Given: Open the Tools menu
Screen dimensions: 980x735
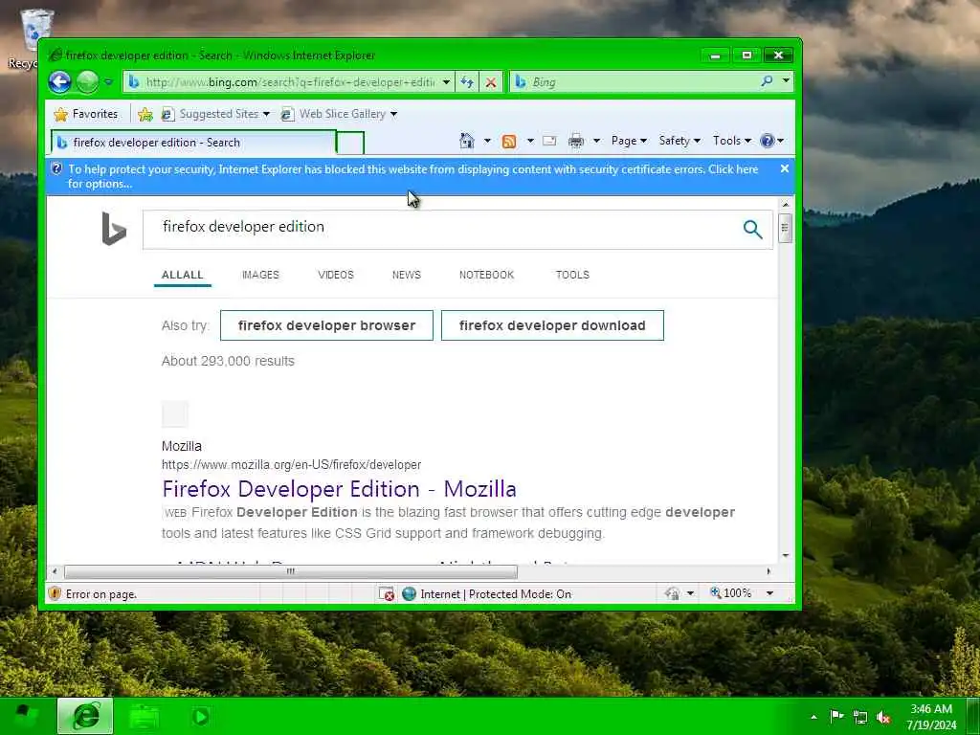Looking at the screenshot, I should pyautogui.click(x=732, y=141).
